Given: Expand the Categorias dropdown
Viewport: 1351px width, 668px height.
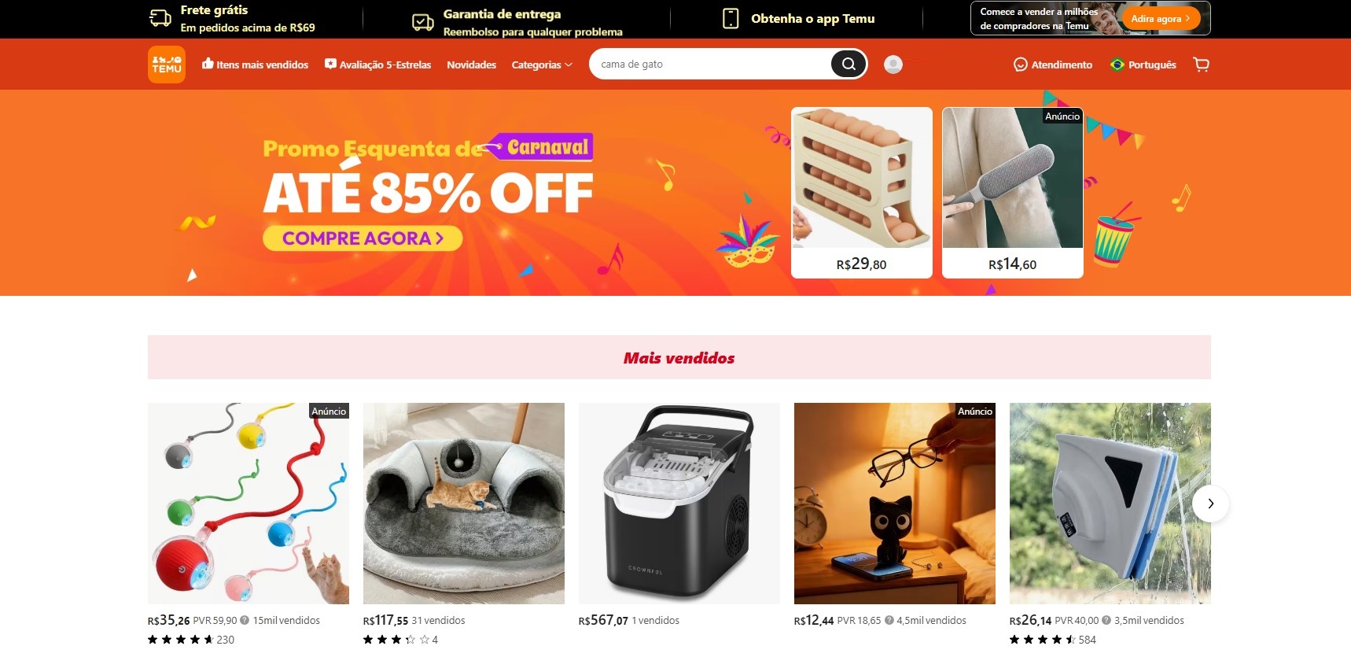Looking at the screenshot, I should click(x=542, y=65).
